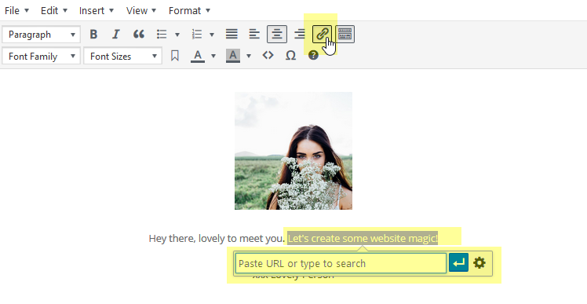The height and width of the screenshot is (304, 587).
Task: Open the Paragraph format dropdown
Action: pyautogui.click(x=41, y=35)
